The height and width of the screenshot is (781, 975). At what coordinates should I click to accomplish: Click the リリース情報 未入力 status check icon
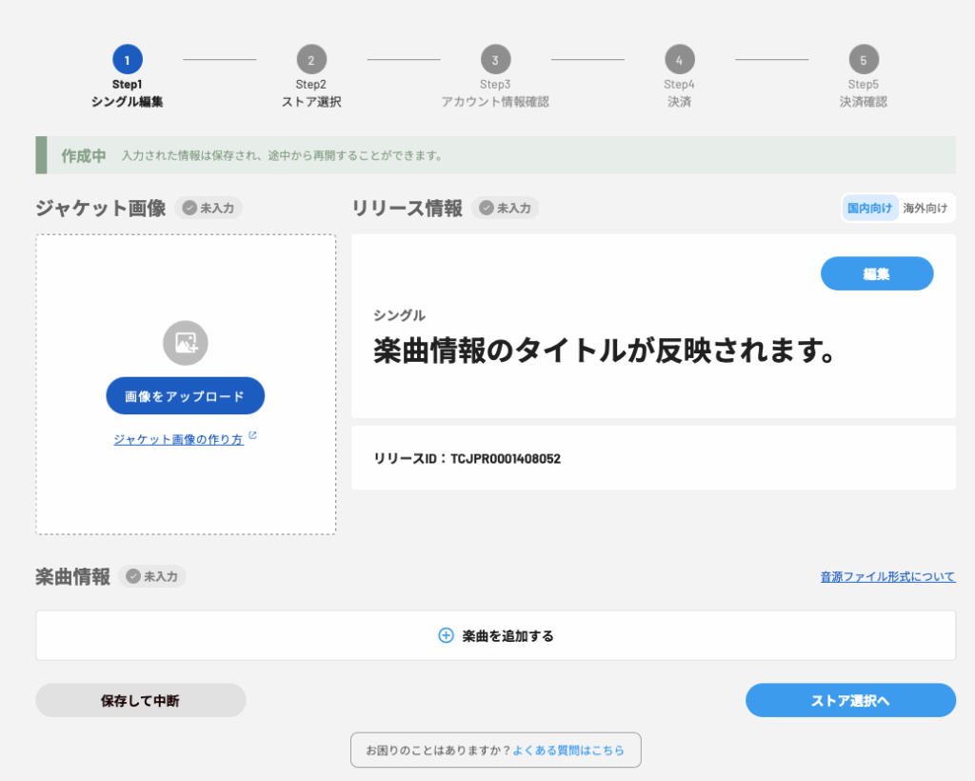tap(487, 208)
